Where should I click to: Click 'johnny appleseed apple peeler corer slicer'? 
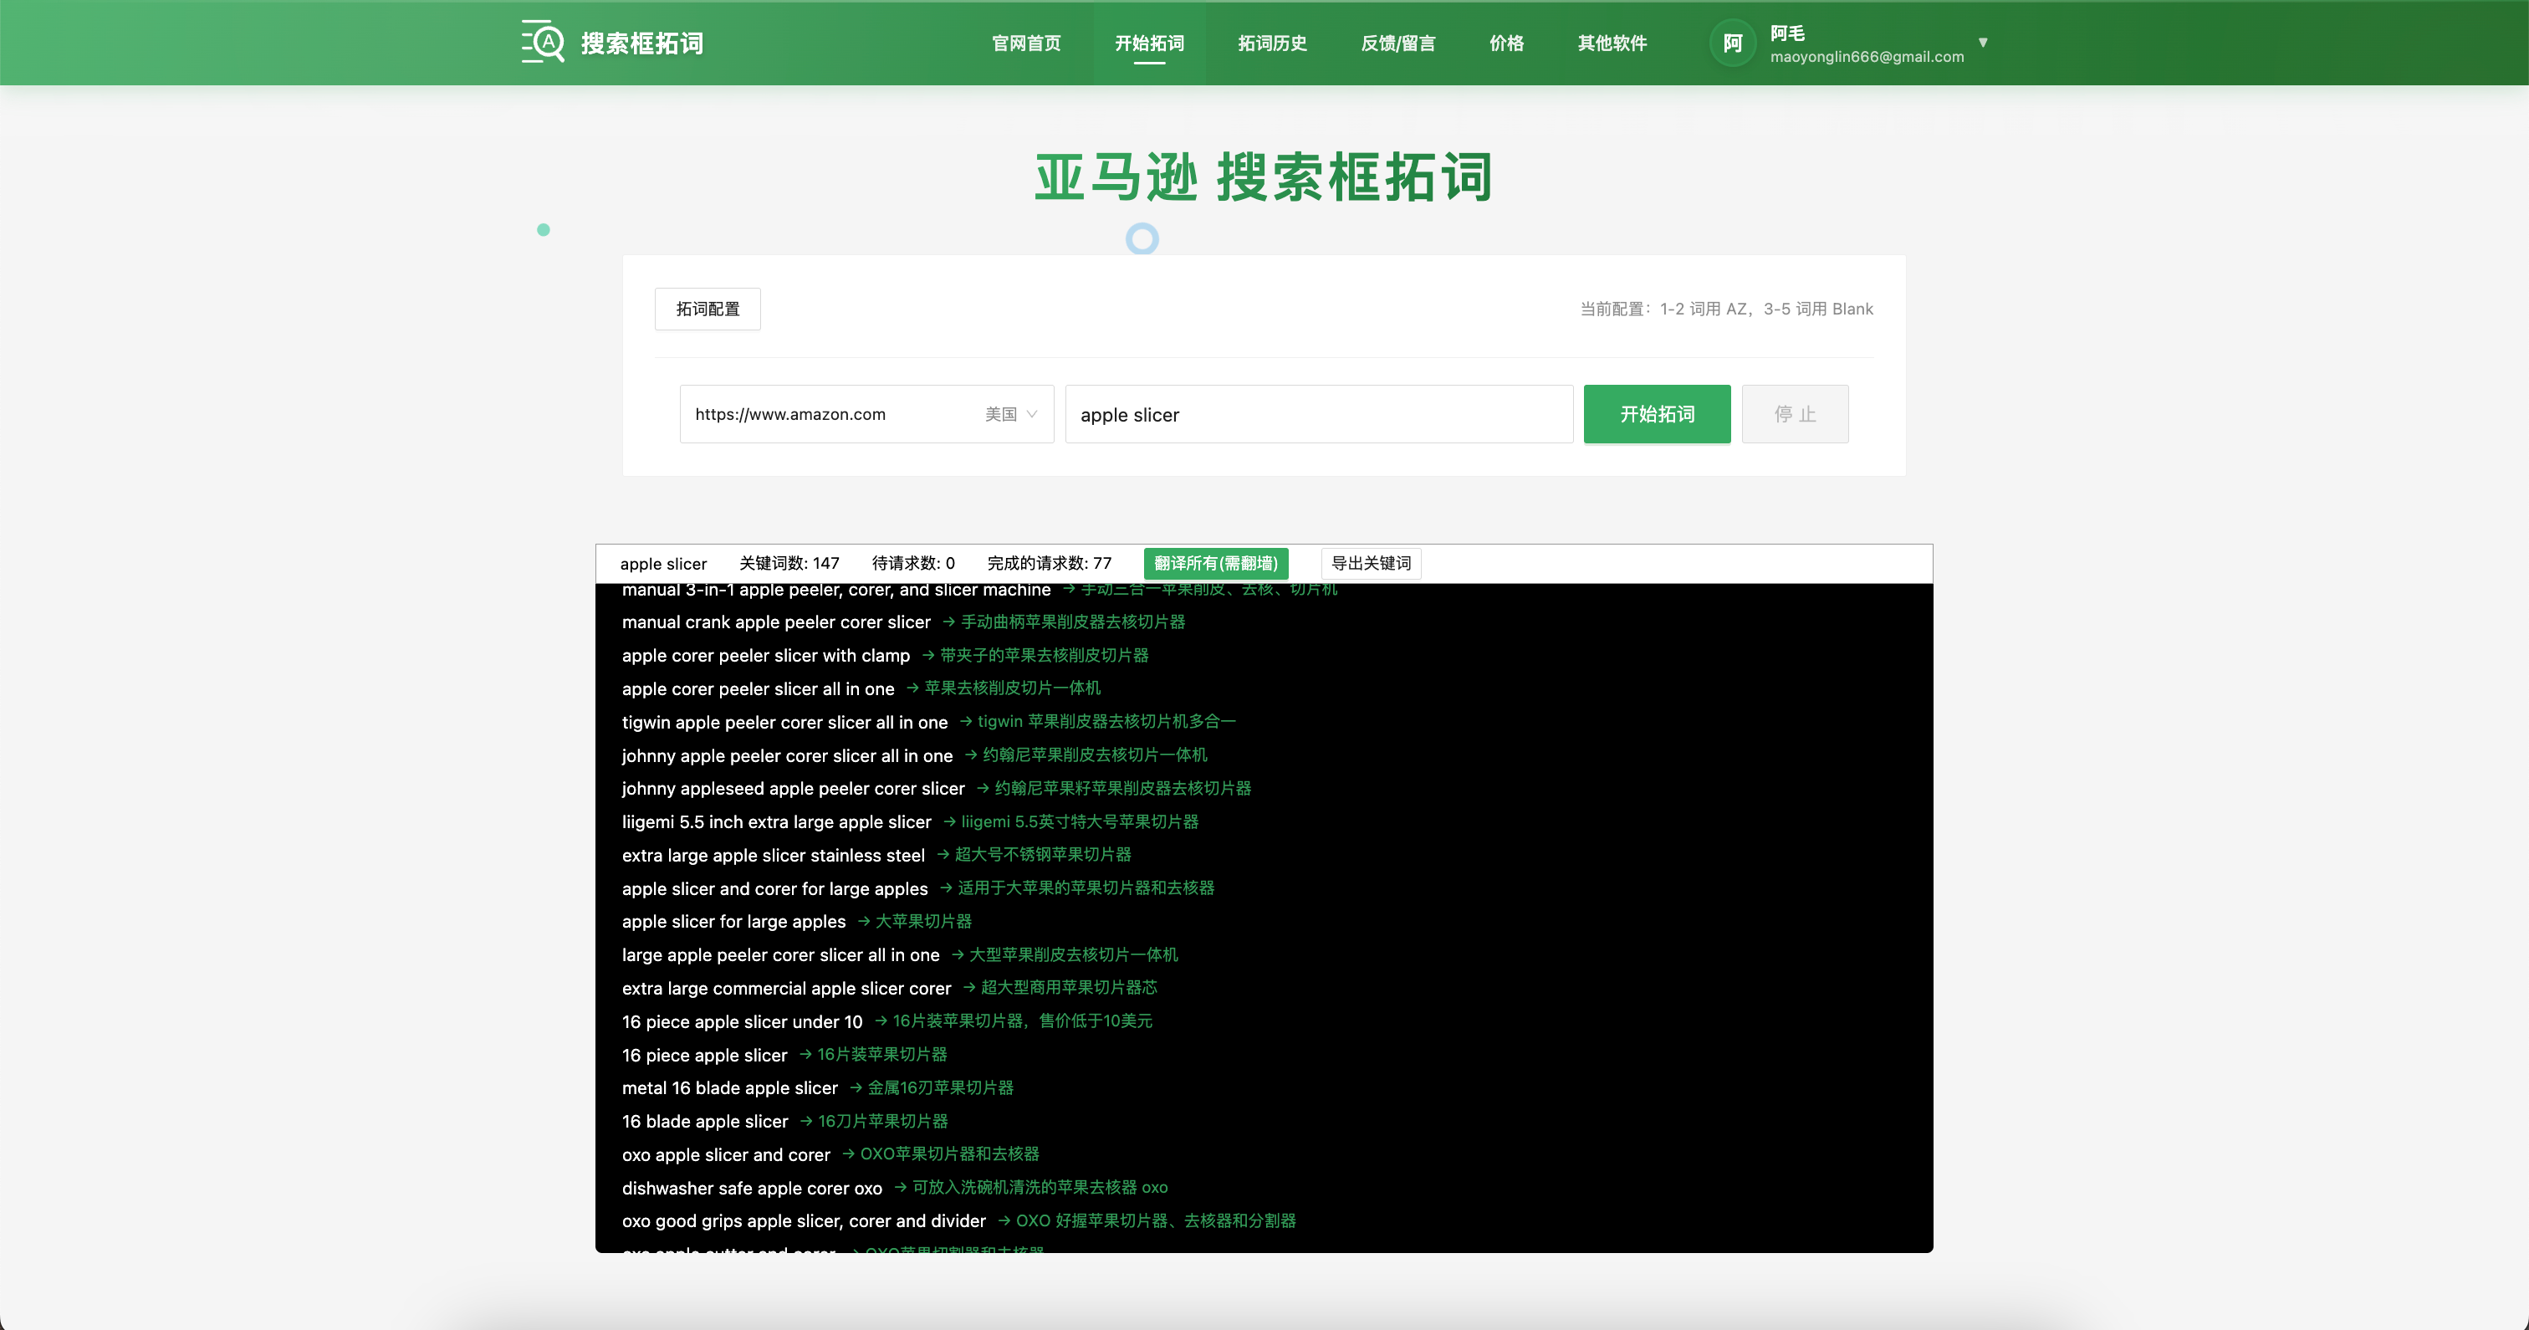(794, 789)
